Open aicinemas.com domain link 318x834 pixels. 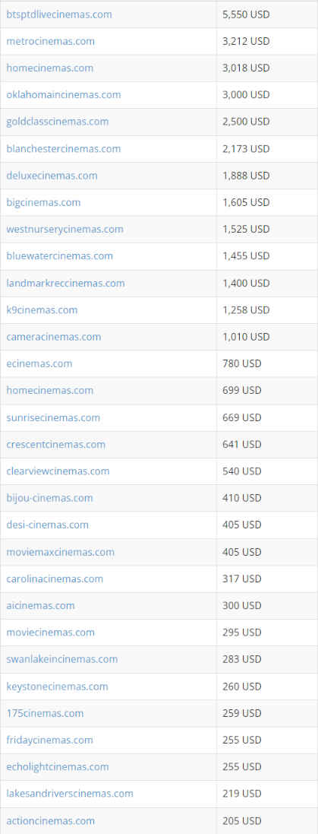[x=40, y=605]
